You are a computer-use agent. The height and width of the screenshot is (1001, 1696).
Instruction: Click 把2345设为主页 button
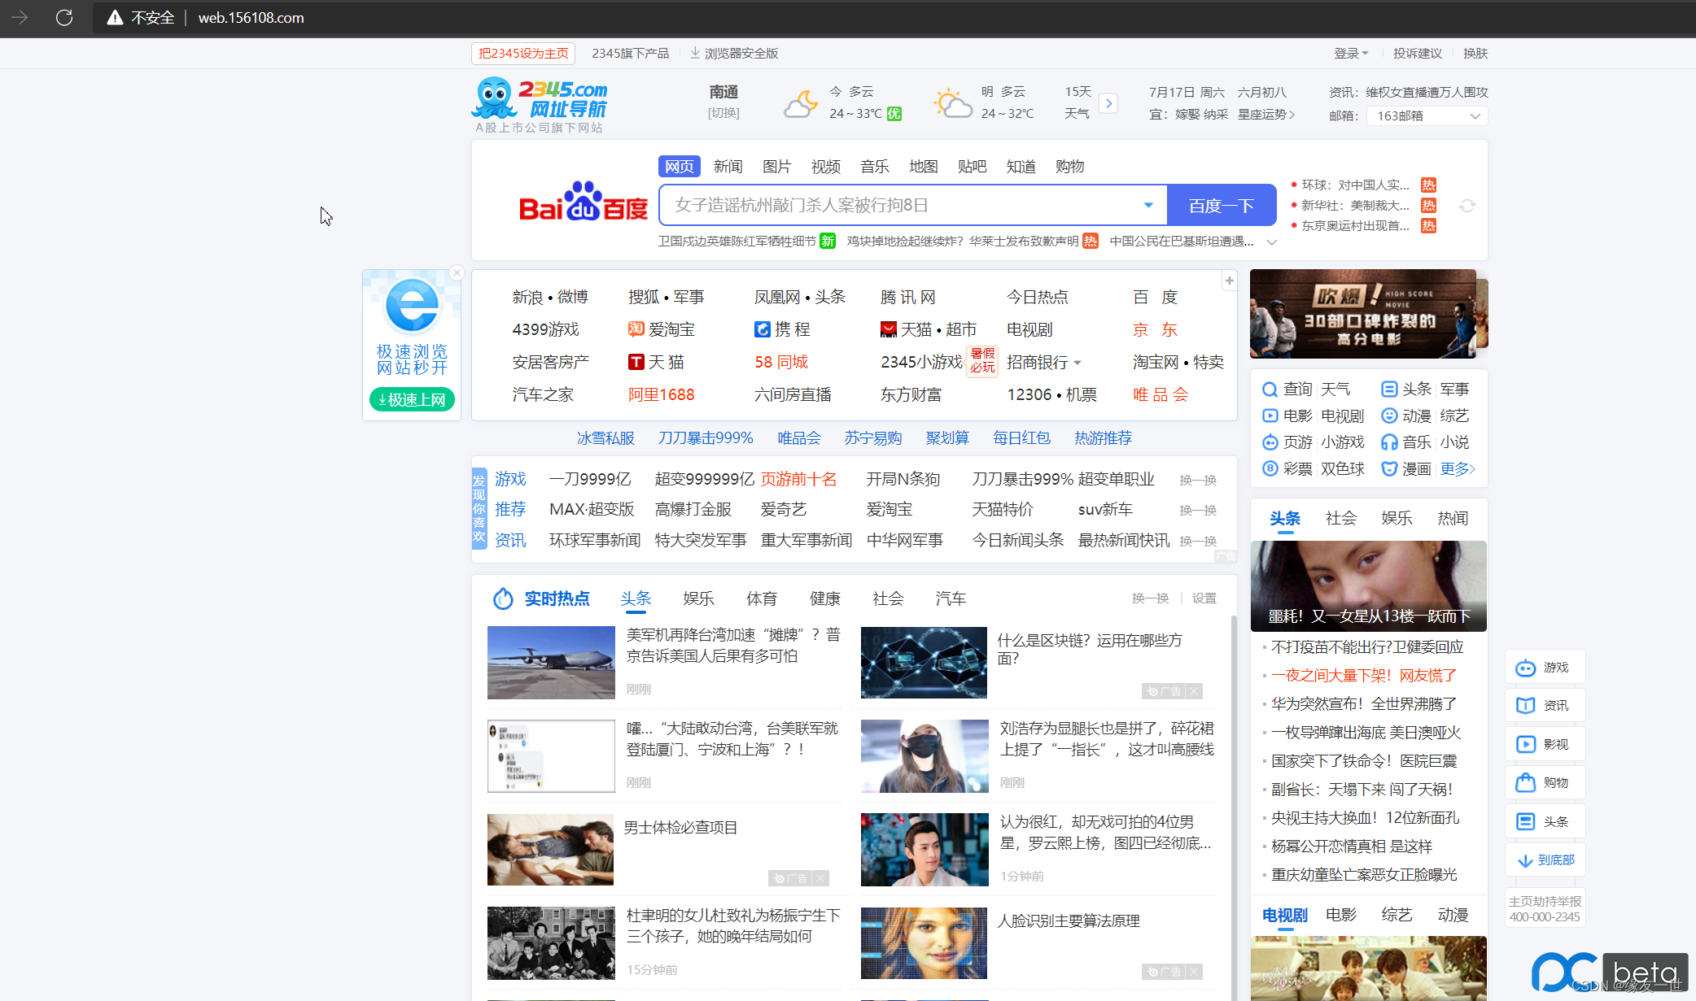523,54
